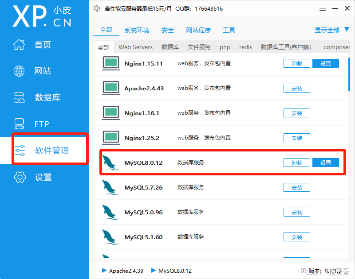Click the Nginx1.25.2 monitor icon
The image size is (355, 279).
(110, 138)
